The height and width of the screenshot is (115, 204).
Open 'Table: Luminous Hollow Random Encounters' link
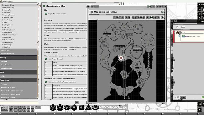[61, 82]
